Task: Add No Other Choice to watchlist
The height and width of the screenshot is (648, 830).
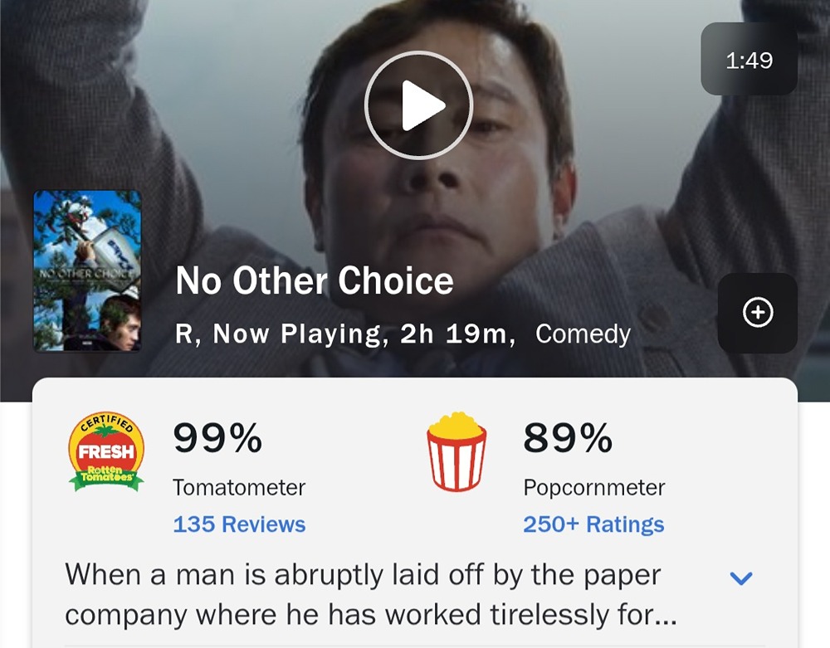Action: point(757,313)
